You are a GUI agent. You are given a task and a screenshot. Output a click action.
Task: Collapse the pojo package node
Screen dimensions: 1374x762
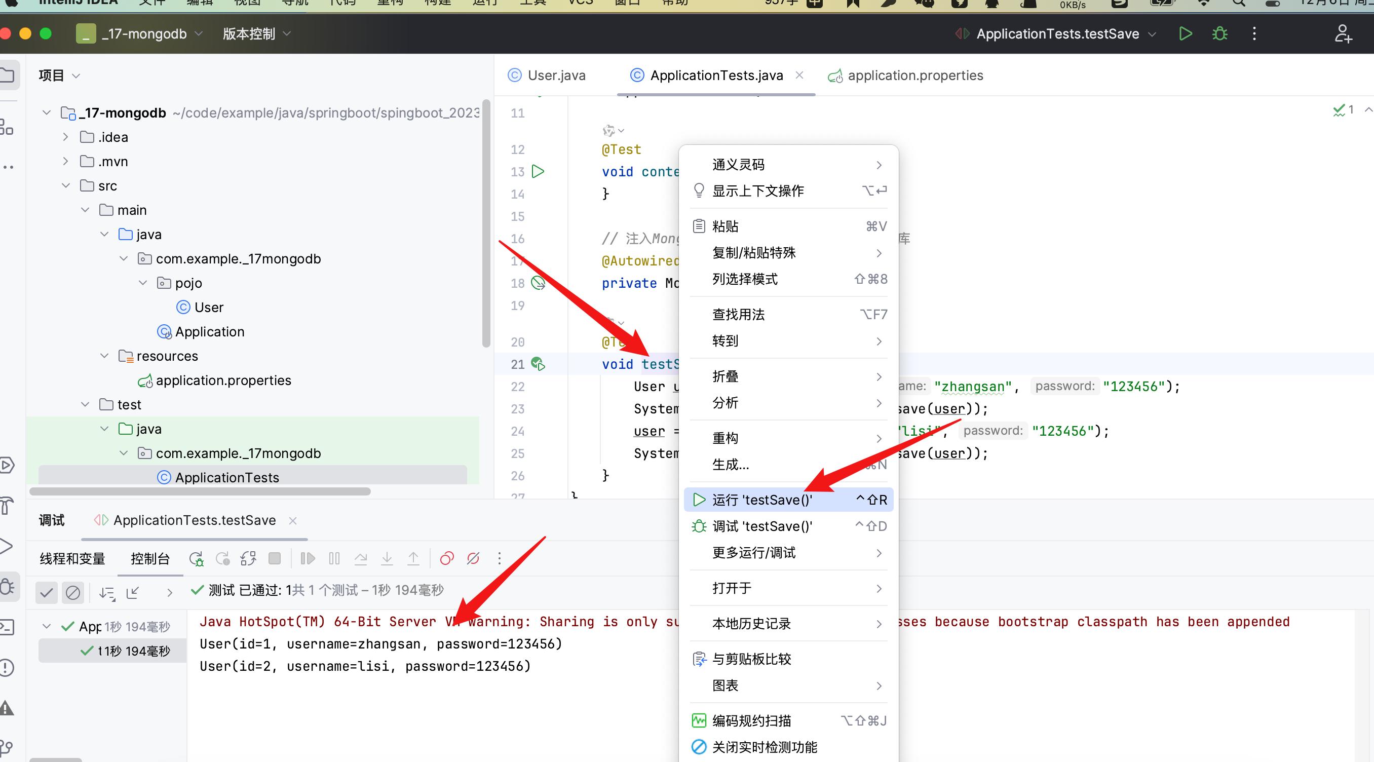pos(143,283)
